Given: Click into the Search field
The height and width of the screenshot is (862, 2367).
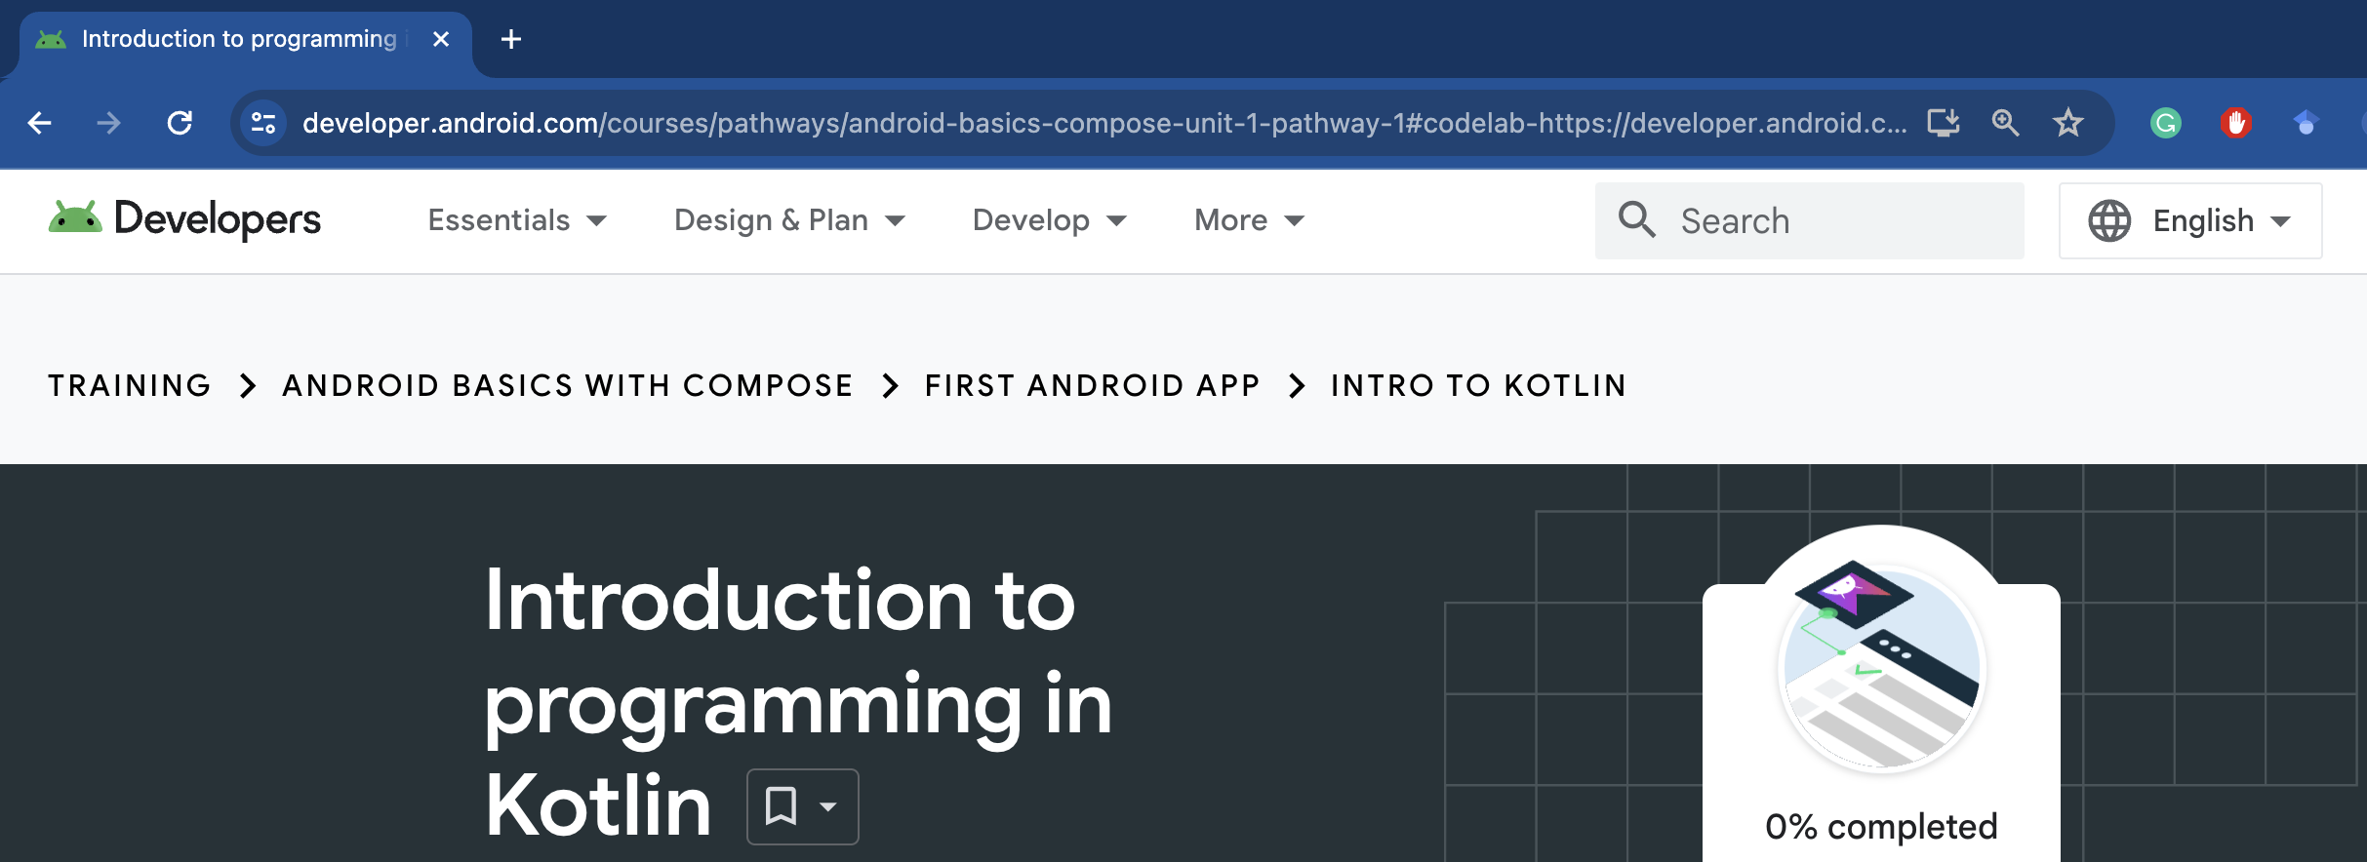Looking at the screenshot, I should 1810,220.
